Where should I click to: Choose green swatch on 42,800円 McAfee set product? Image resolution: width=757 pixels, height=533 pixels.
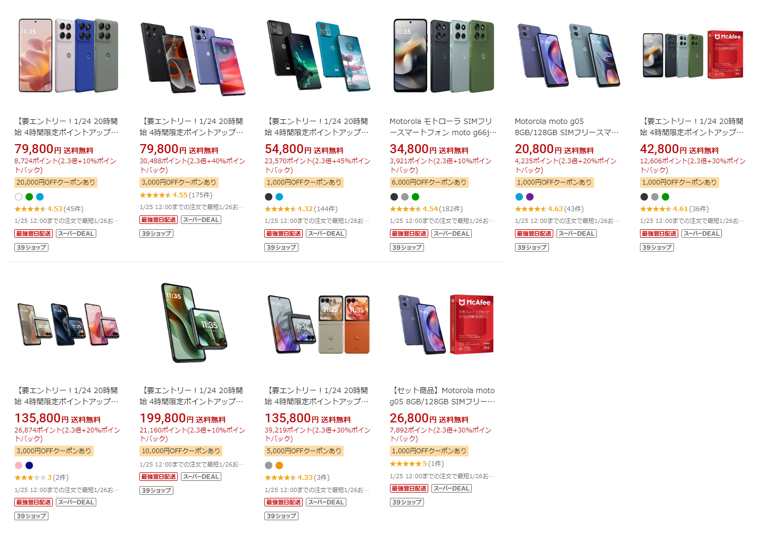coord(666,197)
